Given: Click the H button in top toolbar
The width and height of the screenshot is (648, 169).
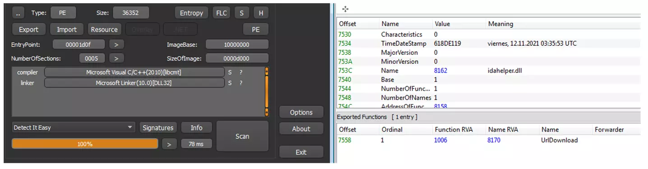Looking at the screenshot, I should 261,13.
